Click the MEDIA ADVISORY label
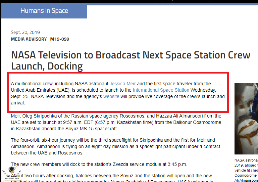Screen dimensions: 258x182 tap(29, 39)
